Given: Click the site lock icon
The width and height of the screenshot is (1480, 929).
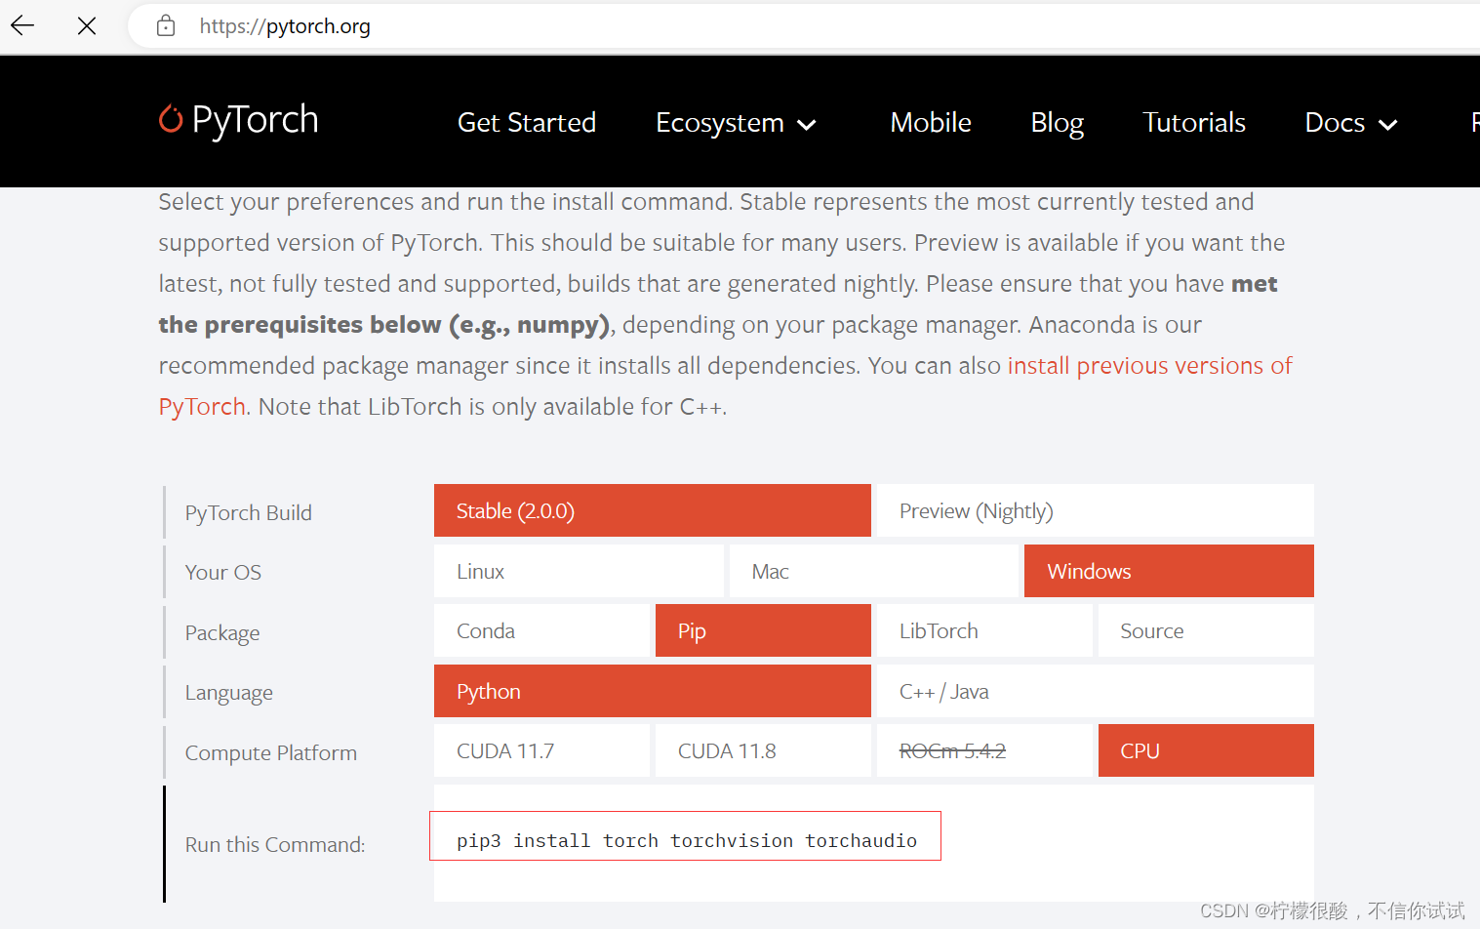Looking at the screenshot, I should coord(166,26).
